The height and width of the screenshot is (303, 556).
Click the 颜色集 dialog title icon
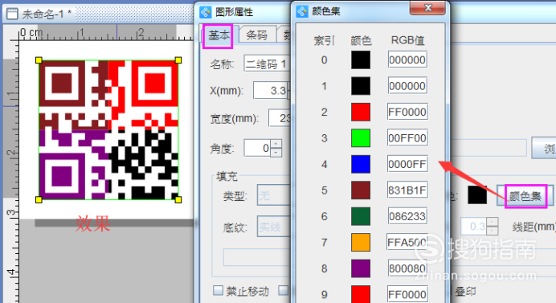coord(302,11)
